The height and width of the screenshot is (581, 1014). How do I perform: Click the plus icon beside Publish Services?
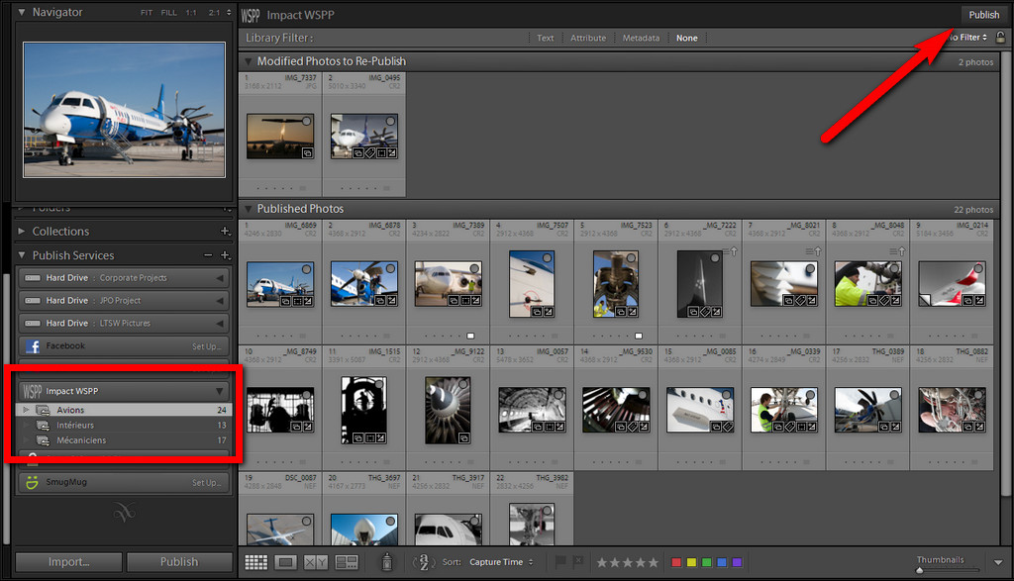[225, 255]
